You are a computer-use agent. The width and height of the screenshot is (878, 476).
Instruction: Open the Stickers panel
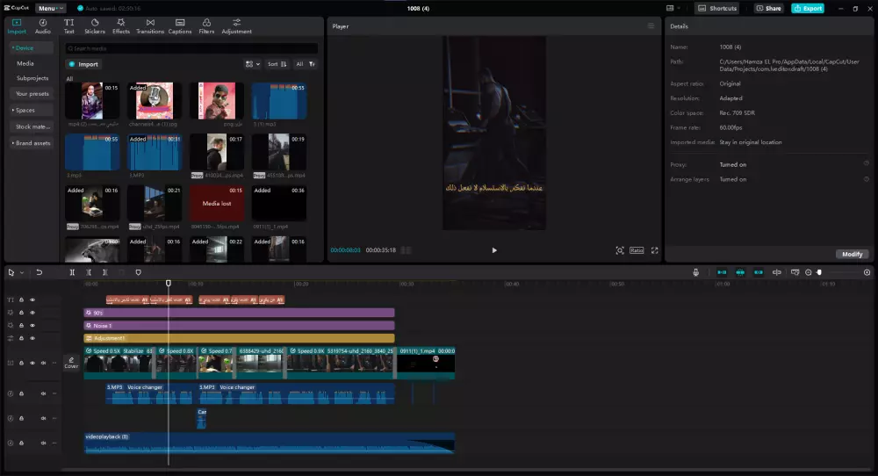[94, 25]
